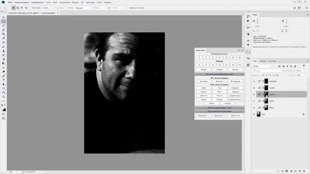Open the Окно menu
Viewport: 310px width, 174px height.
click(99, 2)
